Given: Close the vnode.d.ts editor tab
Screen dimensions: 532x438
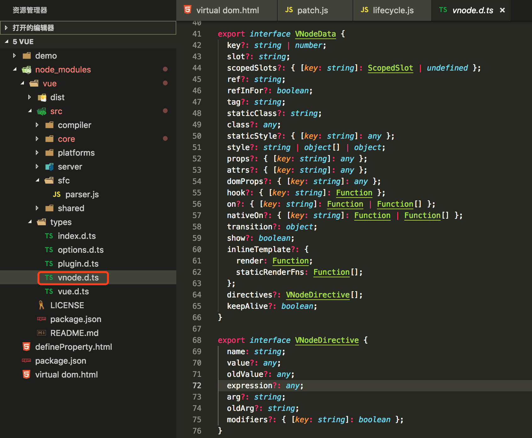Looking at the screenshot, I should [502, 10].
